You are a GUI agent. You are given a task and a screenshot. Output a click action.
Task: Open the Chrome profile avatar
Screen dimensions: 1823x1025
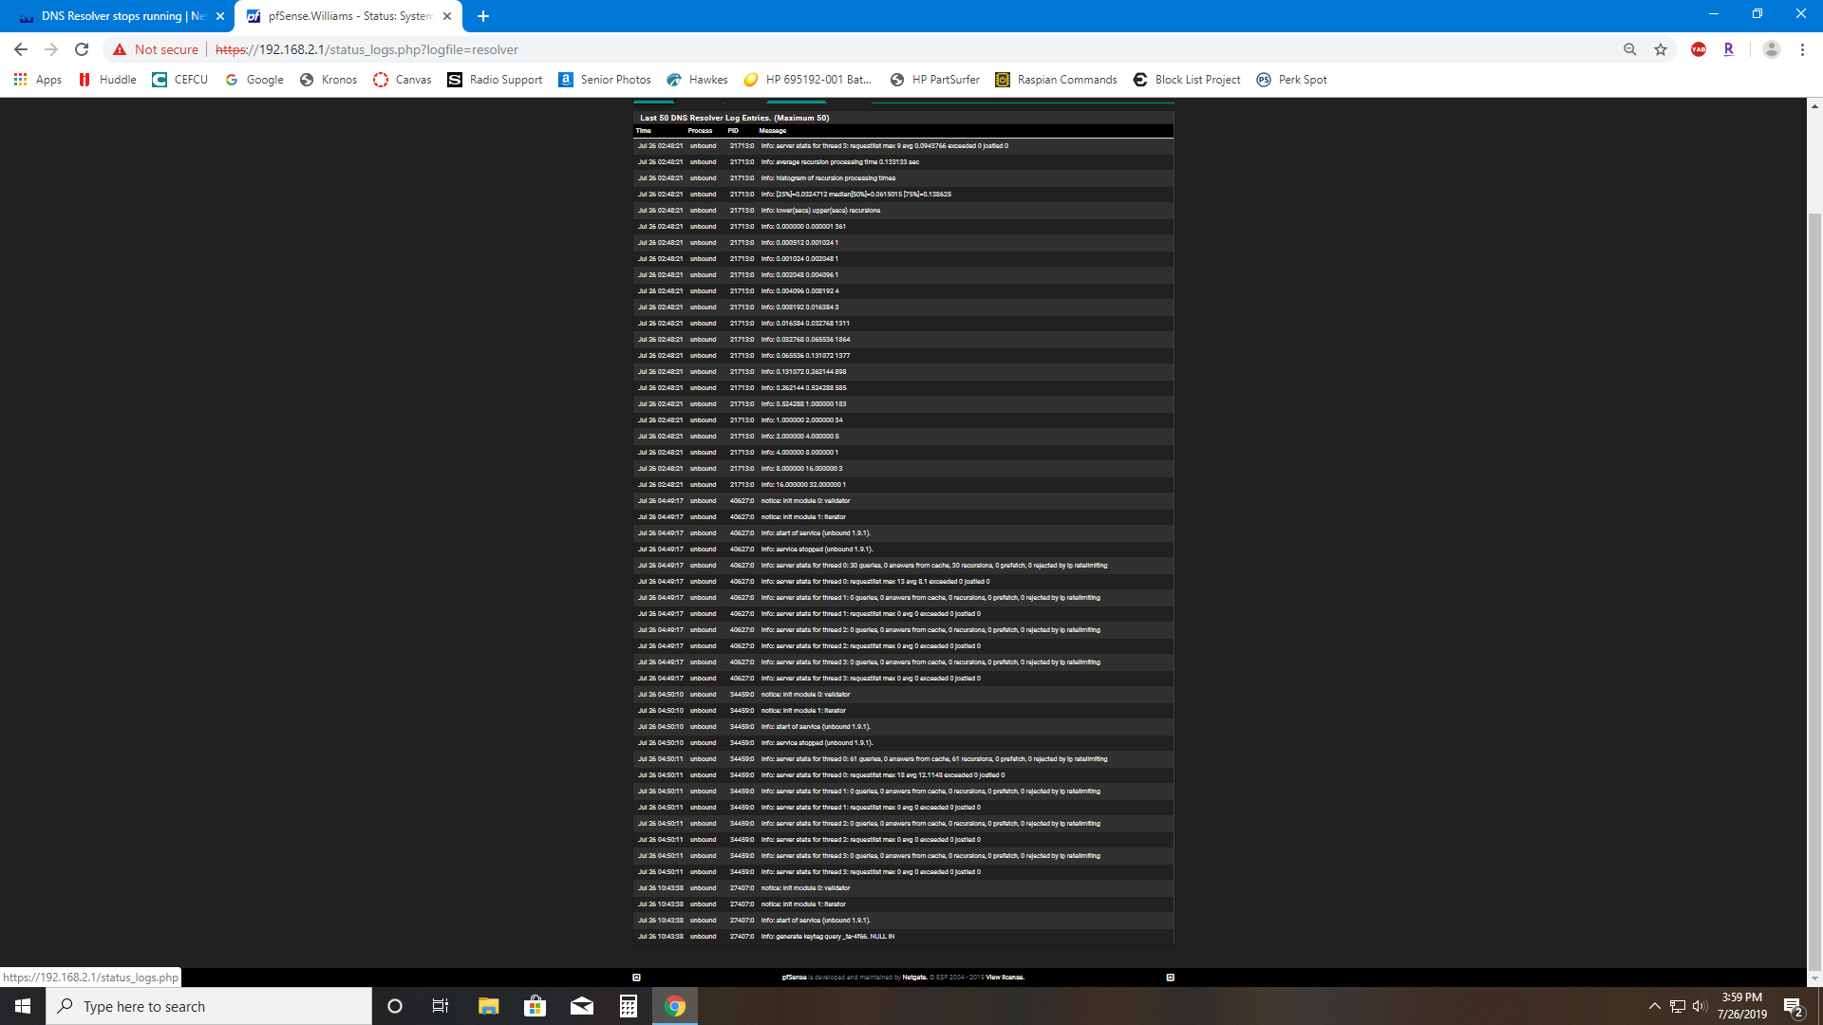coord(1771,49)
